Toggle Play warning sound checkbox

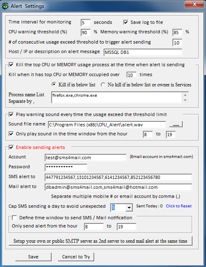[x=11, y=114]
